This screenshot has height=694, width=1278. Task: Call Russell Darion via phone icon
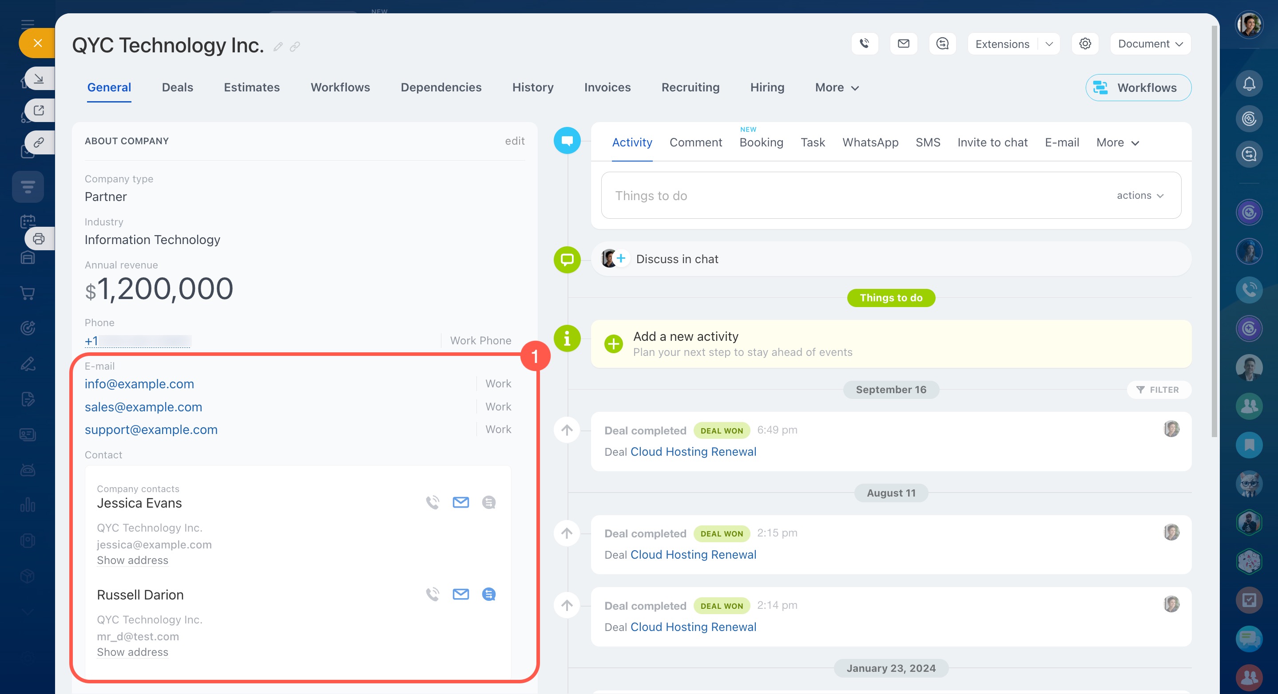tap(433, 594)
